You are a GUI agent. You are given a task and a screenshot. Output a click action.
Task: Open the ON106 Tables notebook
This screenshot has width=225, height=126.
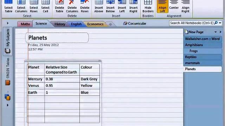tap(8, 71)
